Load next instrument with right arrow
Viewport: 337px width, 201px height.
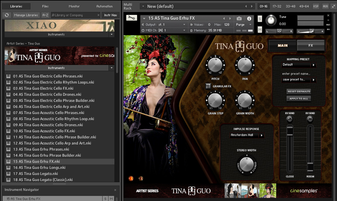pyautogui.click(x=230, y=18)
